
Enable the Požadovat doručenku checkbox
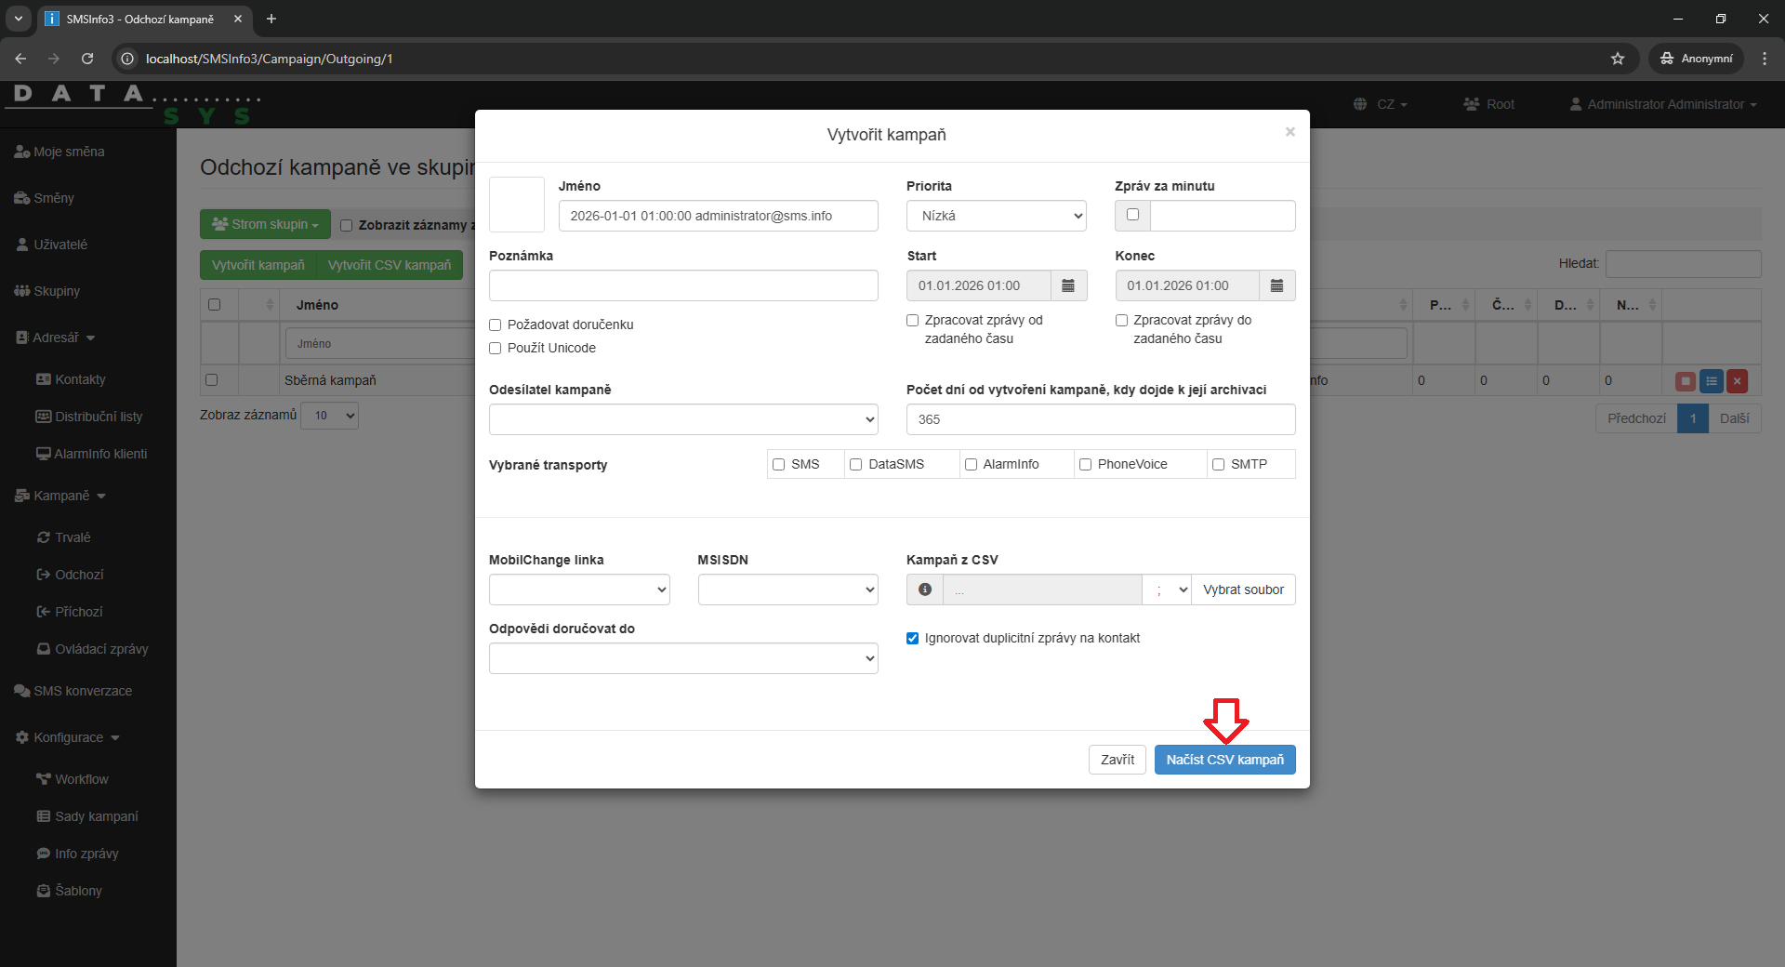[x=496, y=325]
